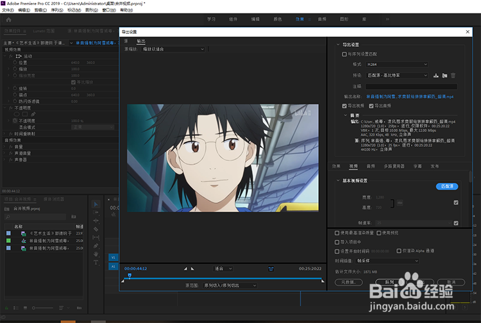Toggle stopwatch for 位置 property

pyautogui.click(x=15, y=62)
